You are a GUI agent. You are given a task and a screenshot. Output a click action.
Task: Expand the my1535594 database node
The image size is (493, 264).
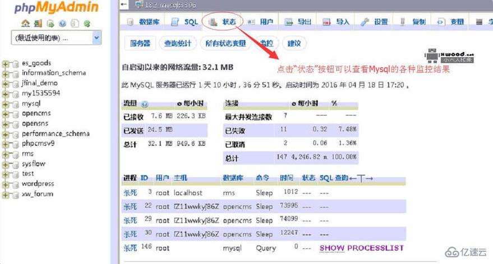tap(6, 95)
